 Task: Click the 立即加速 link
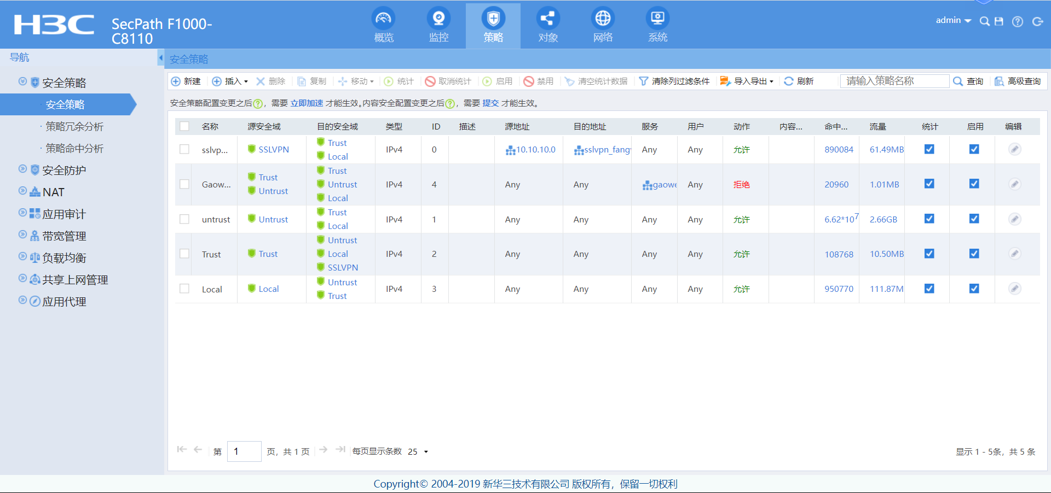click(307, 103)
